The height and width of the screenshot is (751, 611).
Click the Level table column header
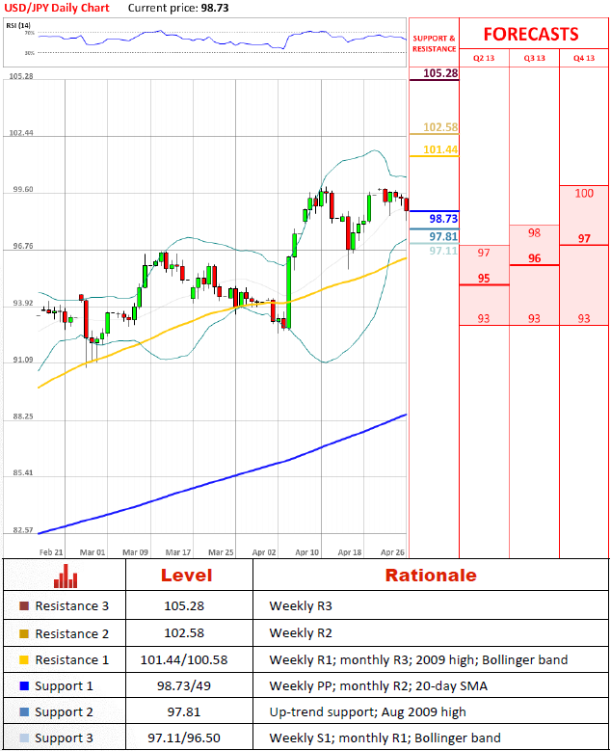(186, 576)
